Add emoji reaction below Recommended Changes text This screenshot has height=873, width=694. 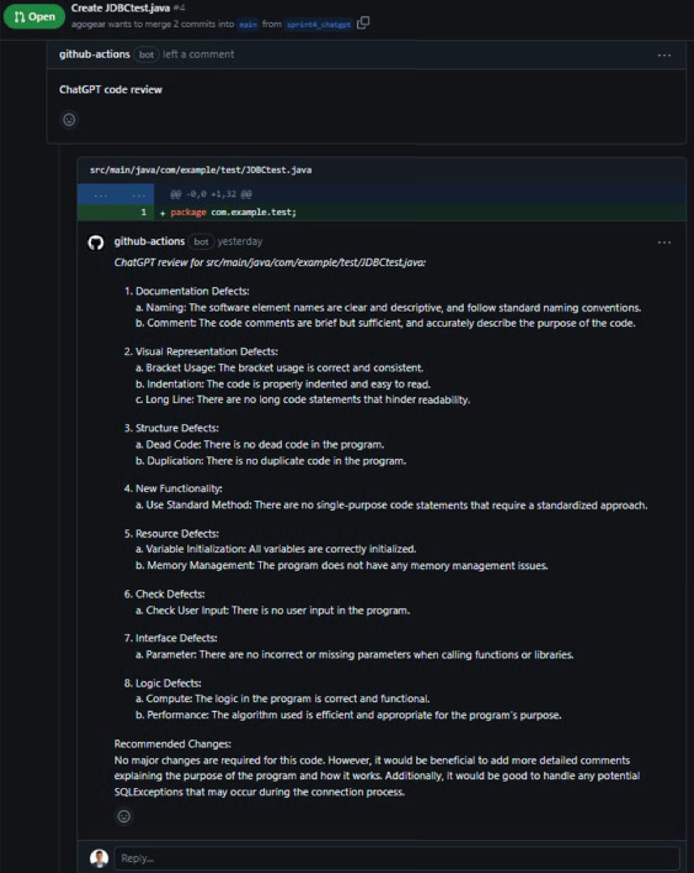(124, 816)
